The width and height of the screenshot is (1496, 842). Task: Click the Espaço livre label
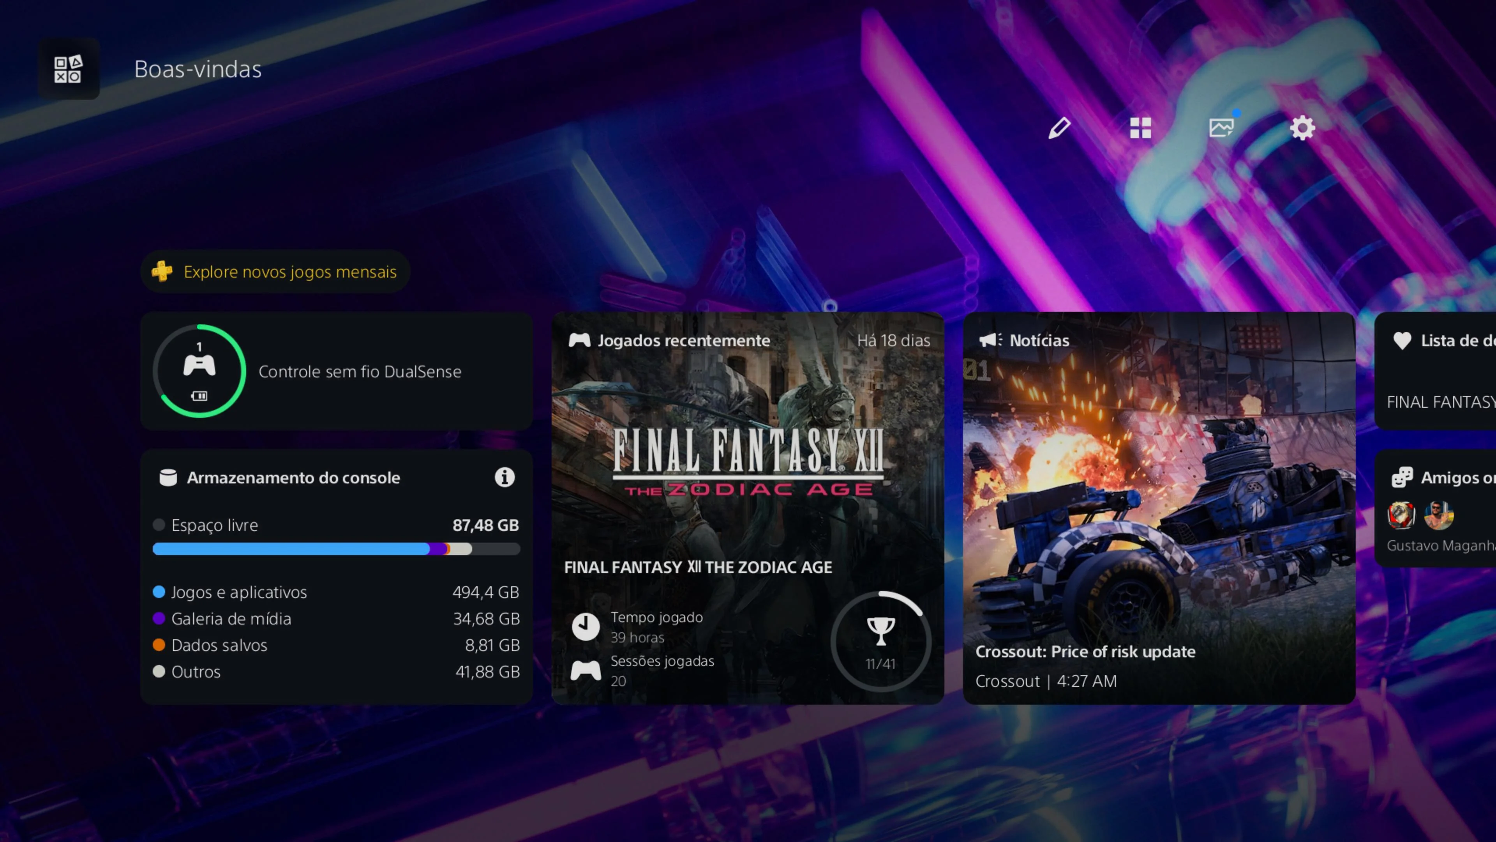pyautogui.click(x=214, y=525)
